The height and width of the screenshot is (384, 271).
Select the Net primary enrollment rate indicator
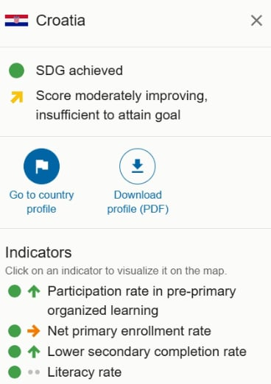pyautogui.click(x=129, y=331)
